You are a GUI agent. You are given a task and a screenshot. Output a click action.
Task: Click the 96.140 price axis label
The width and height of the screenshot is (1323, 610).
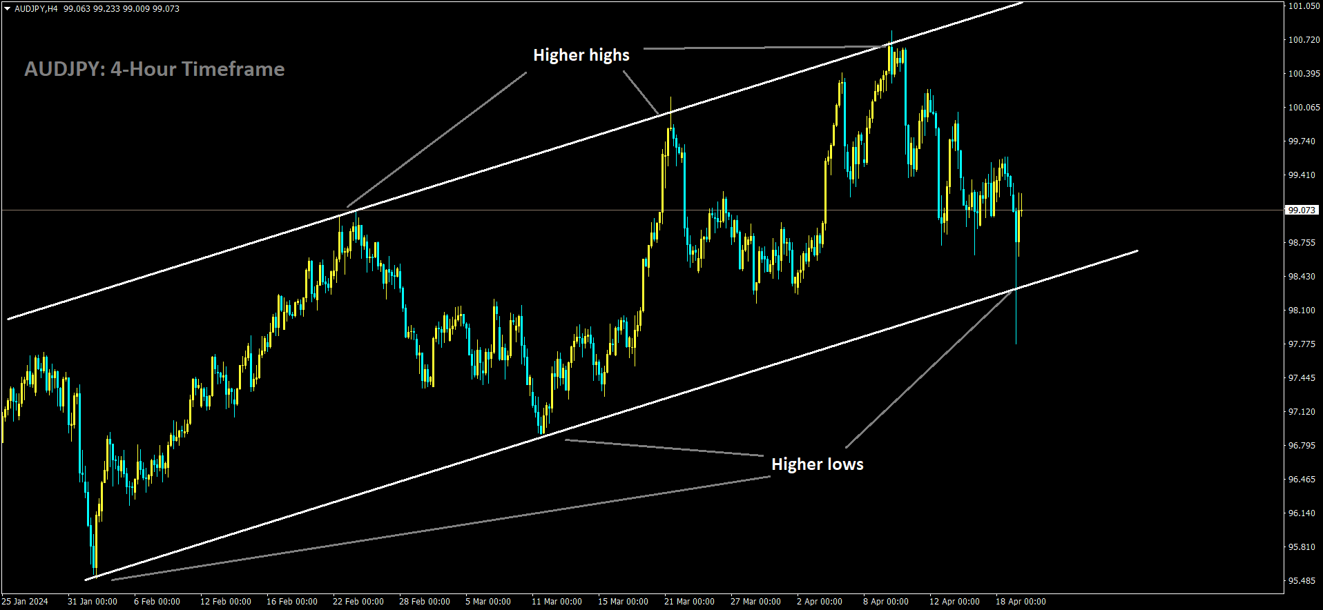pos(1302,513)
